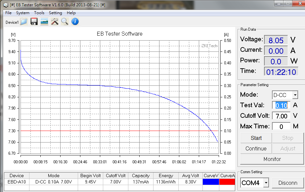Click the blue CurveV color swatch
The width and height of the screenshot is (305, 192).
pos(211,181)
